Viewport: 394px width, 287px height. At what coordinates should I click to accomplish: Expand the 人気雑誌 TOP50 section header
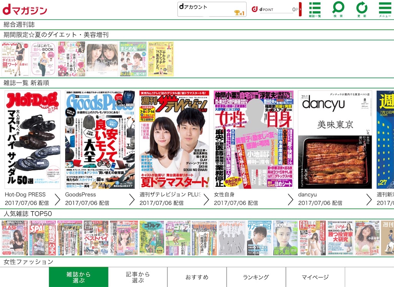pyautogui.click(x=197, y=214)
